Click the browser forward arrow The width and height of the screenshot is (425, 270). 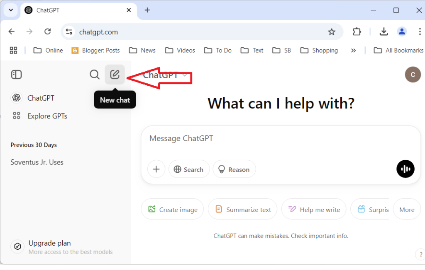coord(29,31)
